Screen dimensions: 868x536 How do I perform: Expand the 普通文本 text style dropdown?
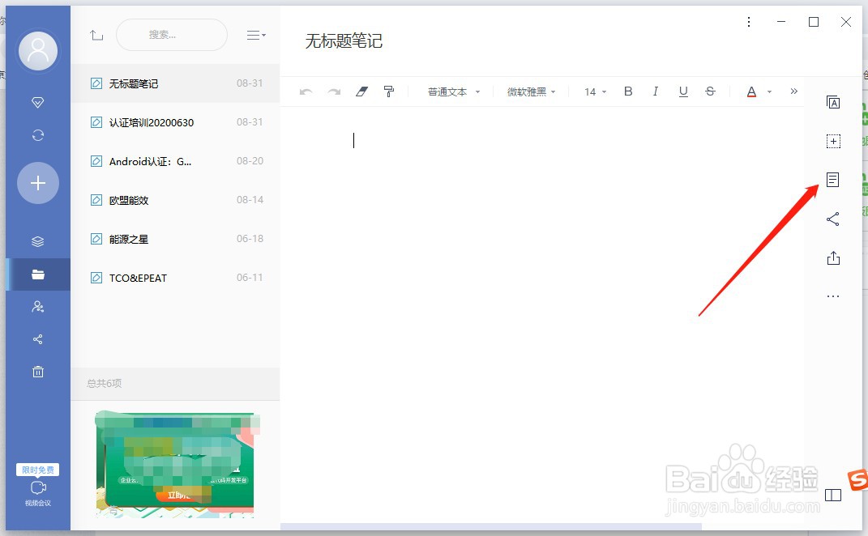click(x=452, y=91)
